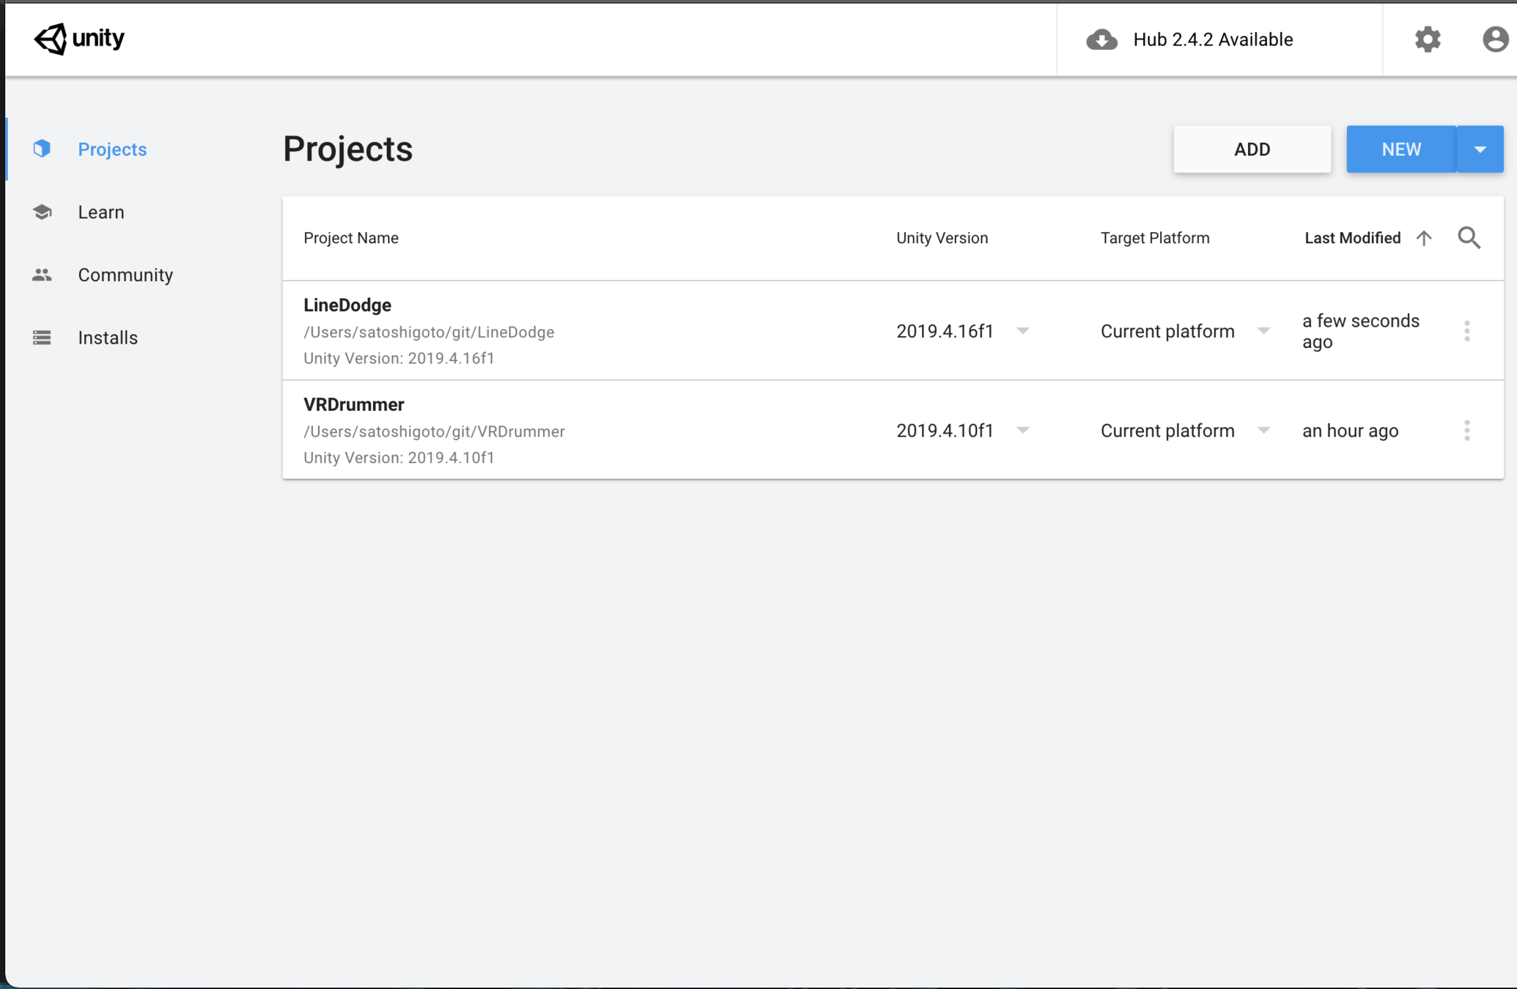Viewport: 1517px width, 989px height.
Task: Open the Community section
Action: coord(125,275)
